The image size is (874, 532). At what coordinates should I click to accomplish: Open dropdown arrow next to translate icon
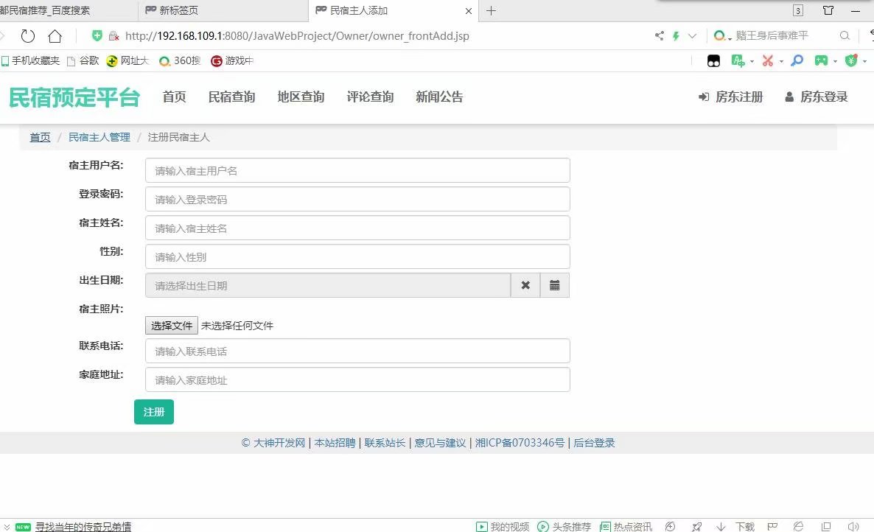pos(752,61)
